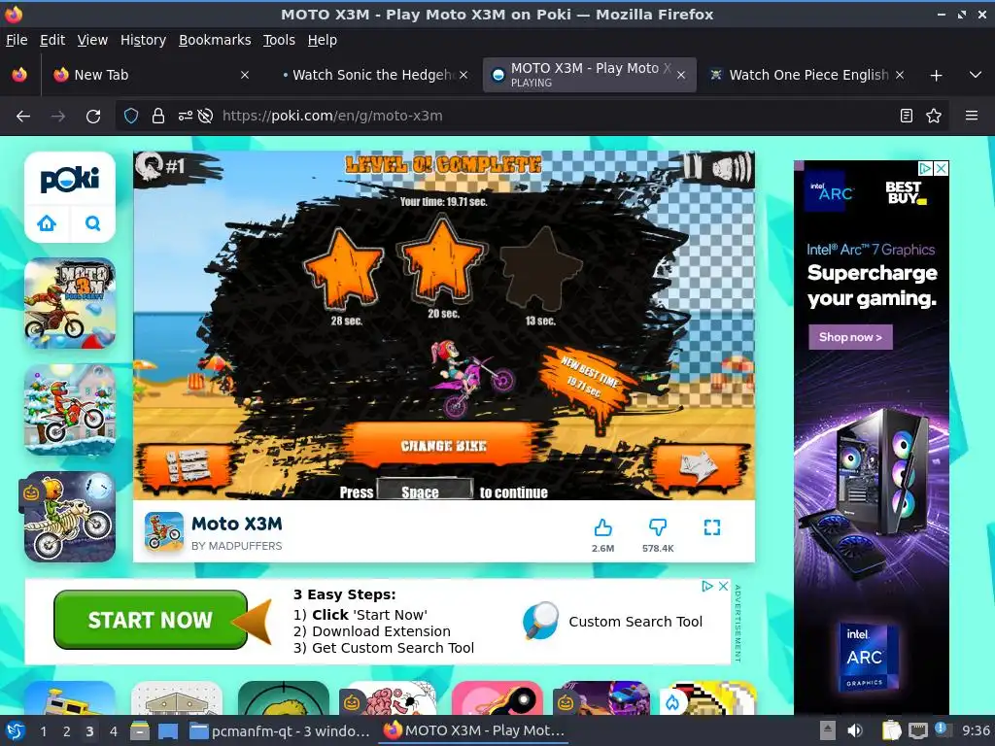The height and width of the screenshot is (746, 995).
Task: Open the spooky brain game thumbnail in bottom row
Action: tap(391, 697)
